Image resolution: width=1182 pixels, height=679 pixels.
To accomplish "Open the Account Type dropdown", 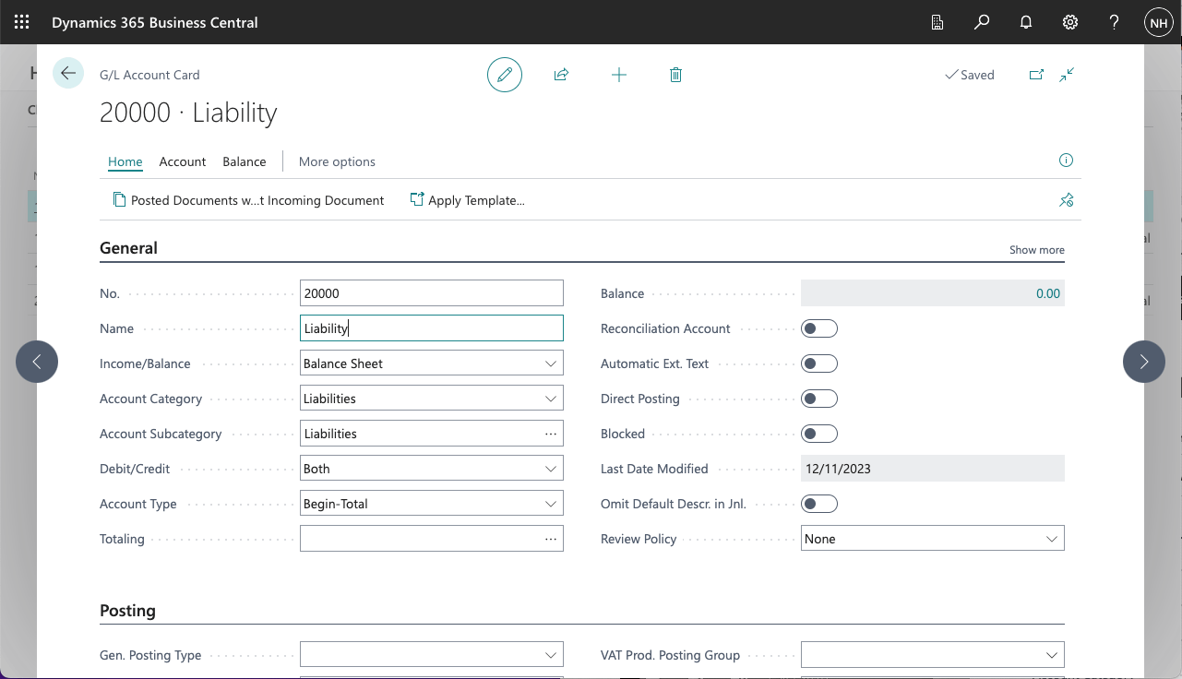I will [431, 504].
